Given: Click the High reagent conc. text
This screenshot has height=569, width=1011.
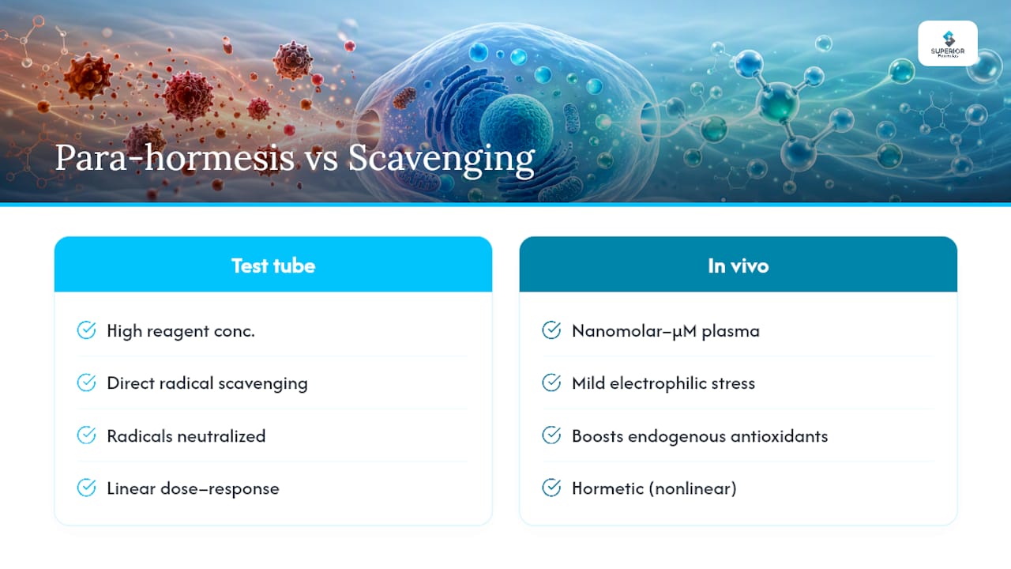Looking at the screenshot, I should click(x=181, y=331).
